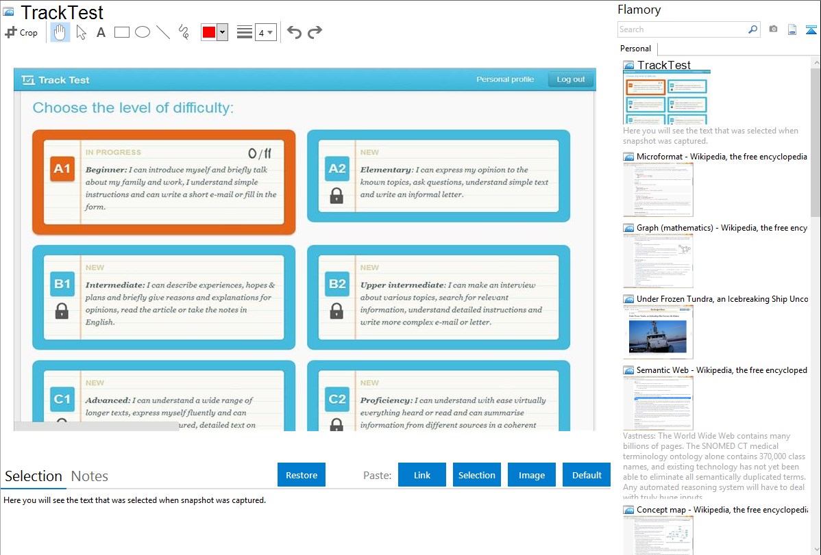Click the line thickness icon
Image resolution: width=821 pixels, height=555 pixels.
coord(244,32)
